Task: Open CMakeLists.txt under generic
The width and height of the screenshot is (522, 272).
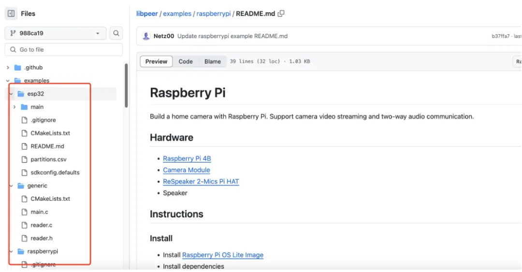Action: [x=50, y=199]
